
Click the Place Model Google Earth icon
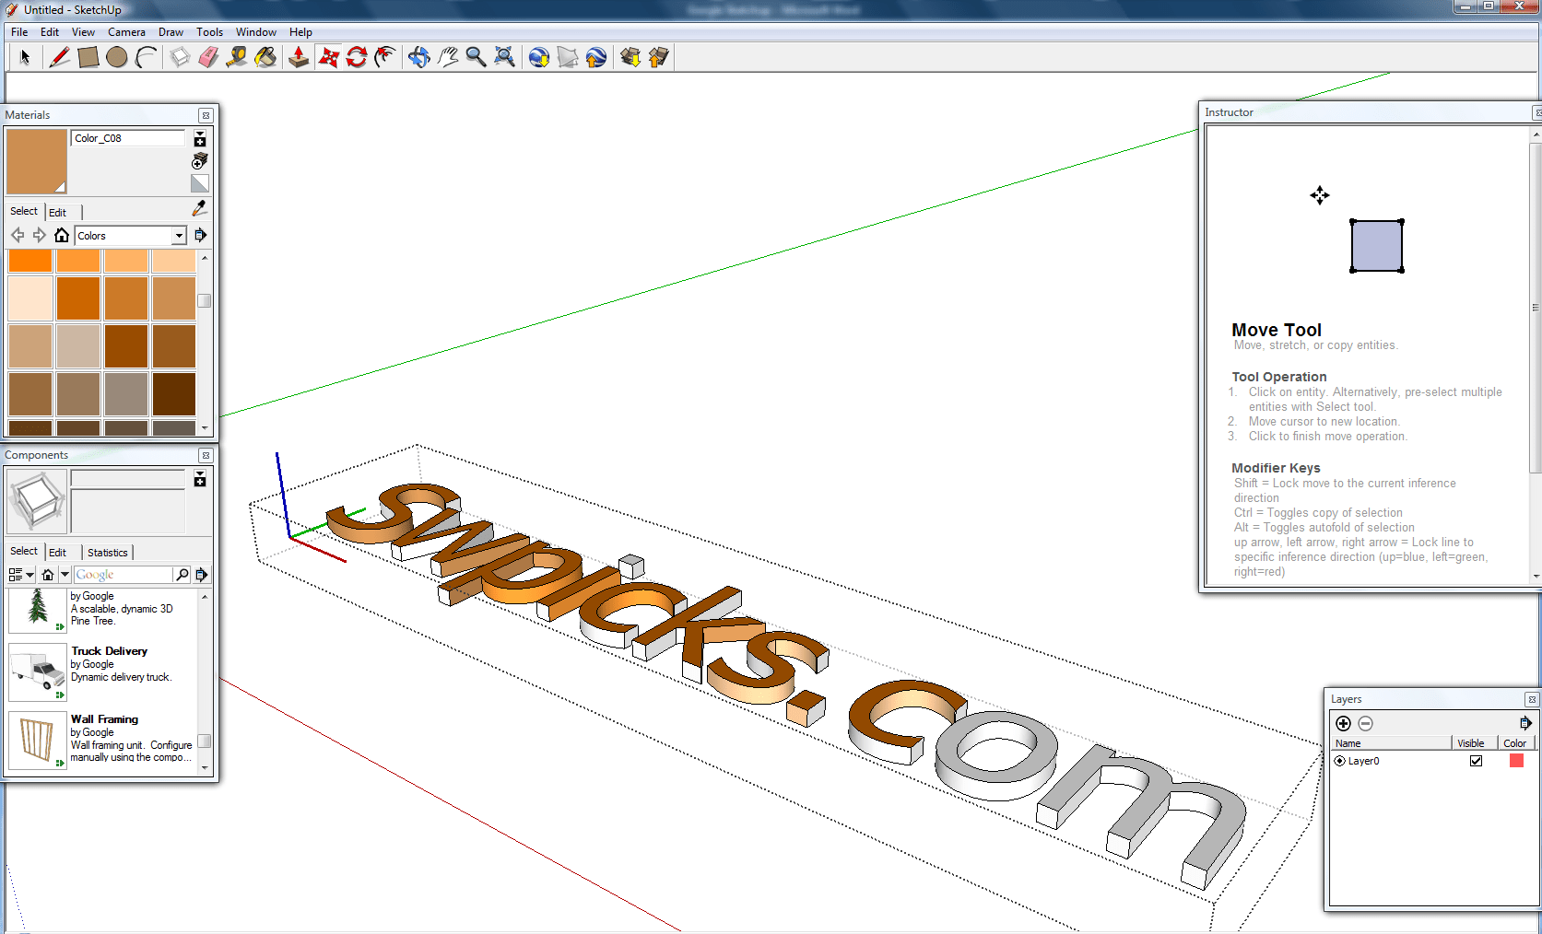point(596,57)
